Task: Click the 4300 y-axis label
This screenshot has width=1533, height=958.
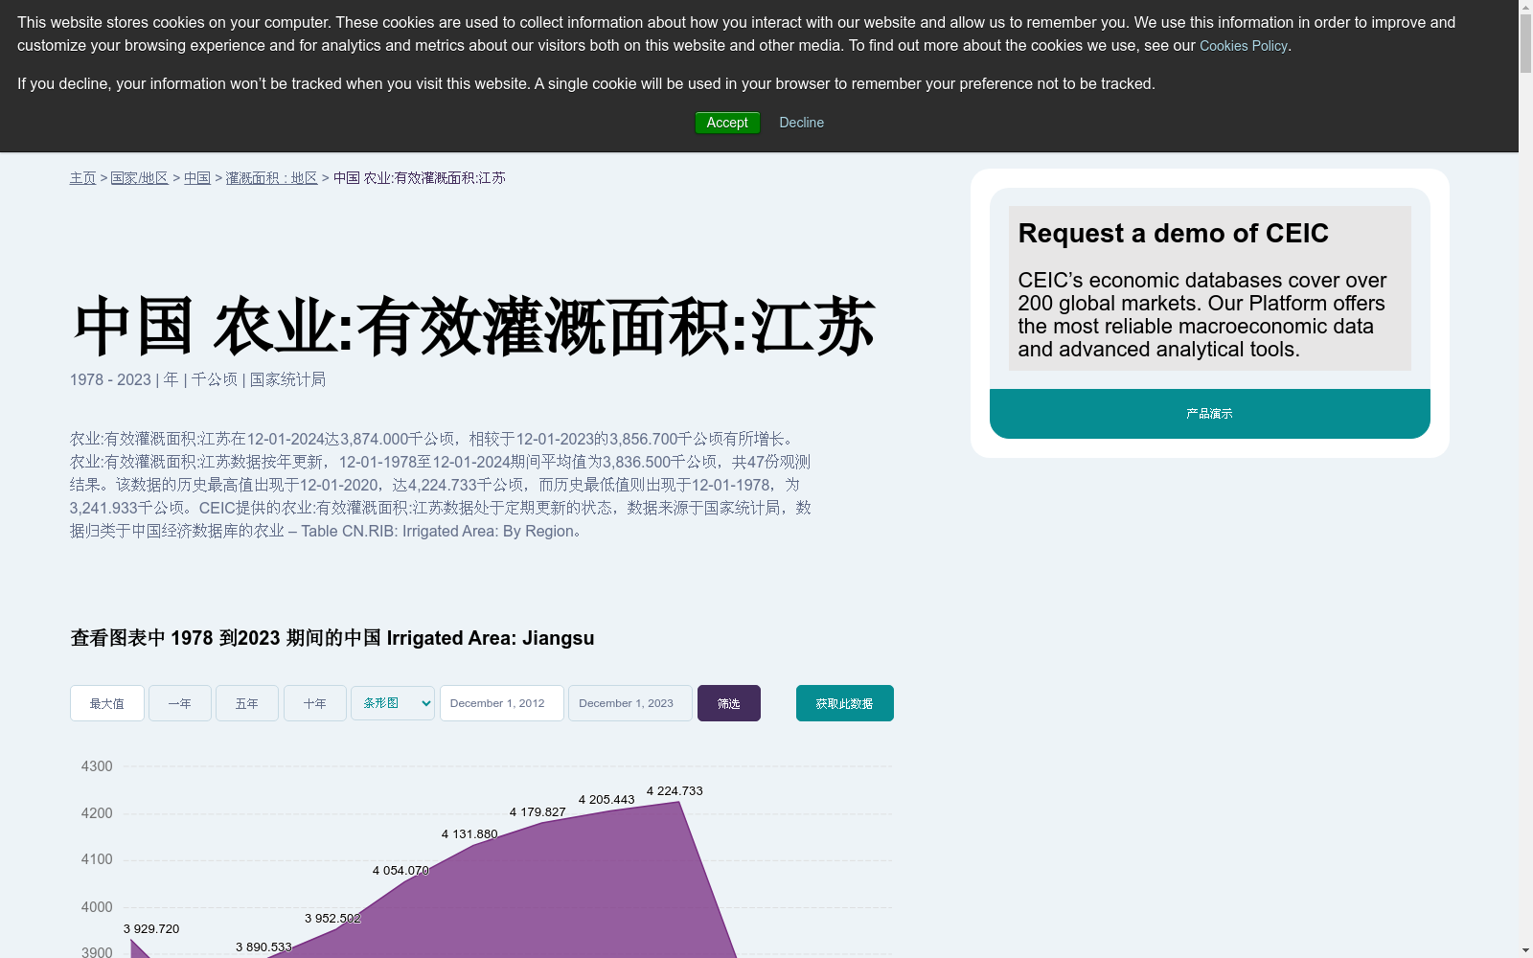Action: pos(97,766)
